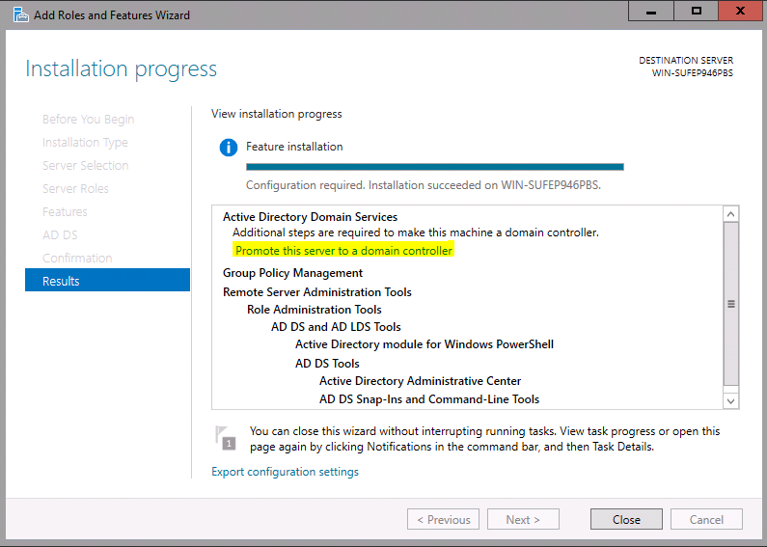Select Installation Type step
This screenshot has height=547, width=767.
[x=85, y=143]
